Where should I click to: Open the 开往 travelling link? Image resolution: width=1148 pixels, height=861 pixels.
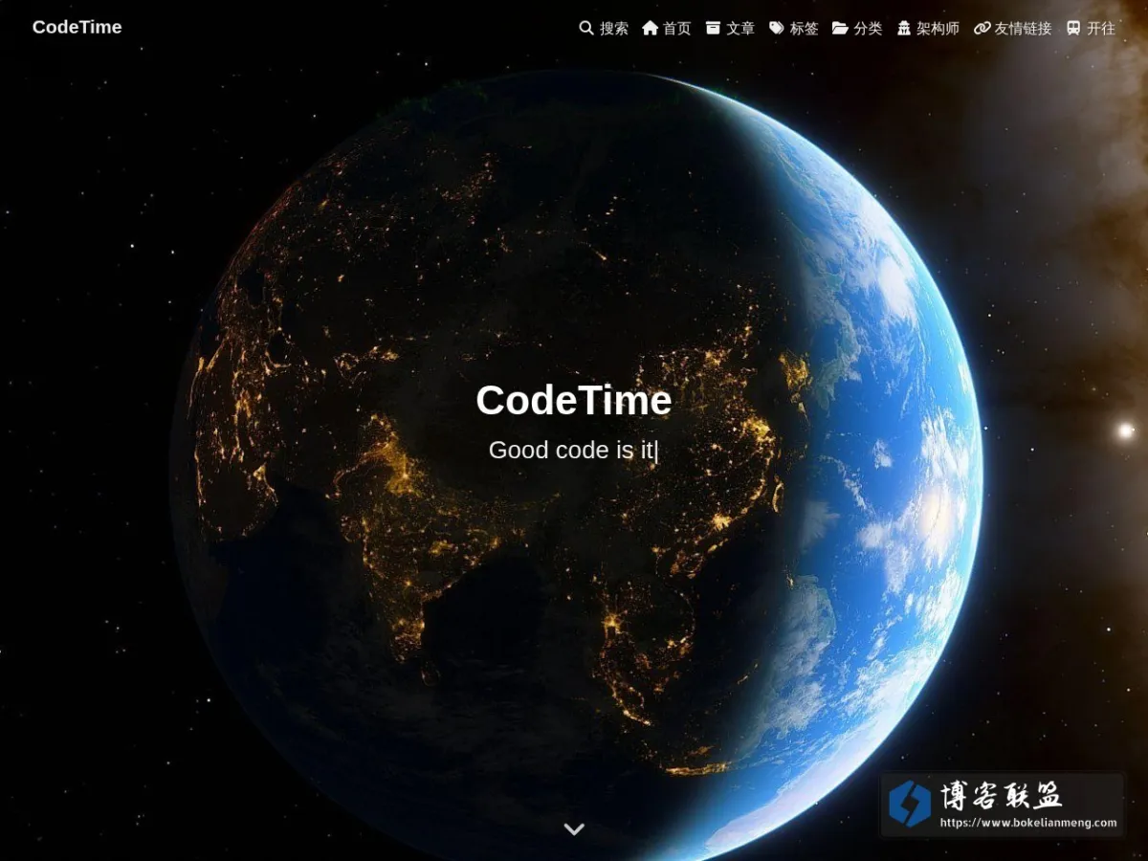pos(1092,28)
